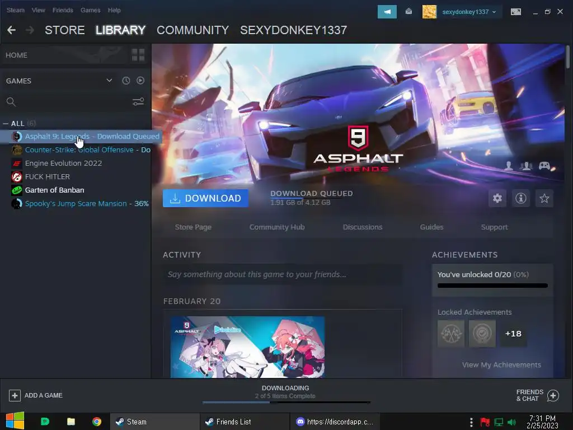
Task: Open the View menu
Action: (x=39, y=10)
